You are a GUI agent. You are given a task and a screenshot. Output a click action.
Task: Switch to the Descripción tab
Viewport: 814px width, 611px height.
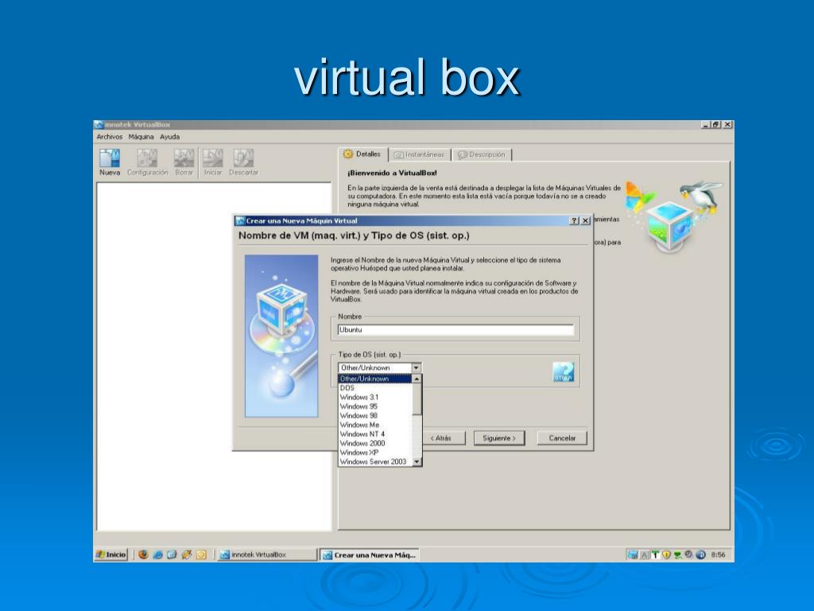coord(483,155)
